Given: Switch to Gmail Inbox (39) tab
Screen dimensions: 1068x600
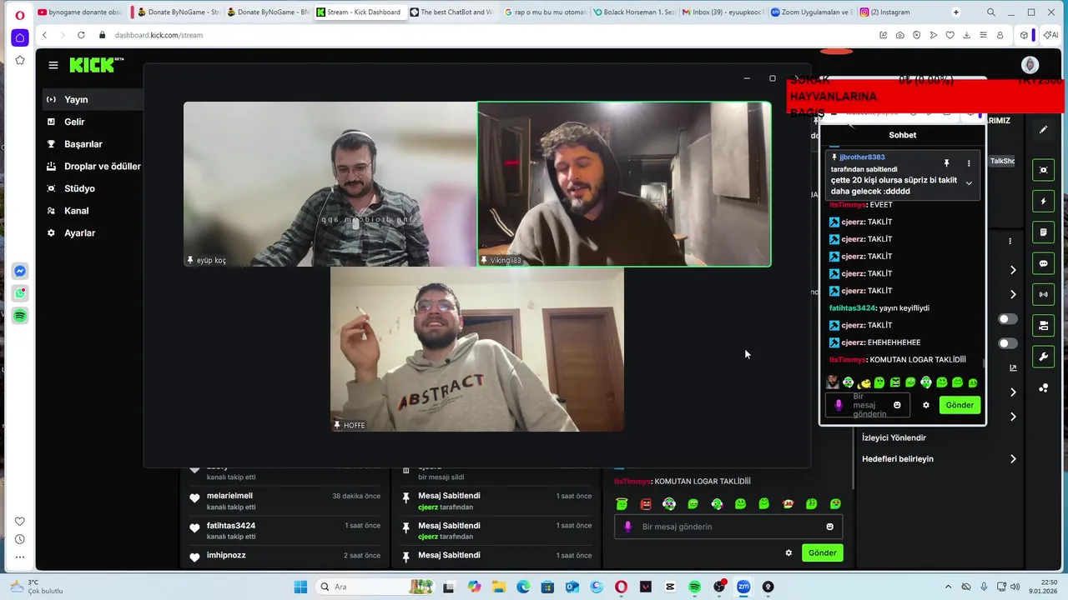Looking at the screenshot, I should click(723, 12).
